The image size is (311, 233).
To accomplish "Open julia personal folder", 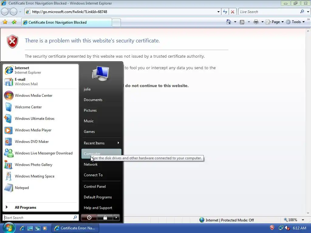I will coord(101,89).
